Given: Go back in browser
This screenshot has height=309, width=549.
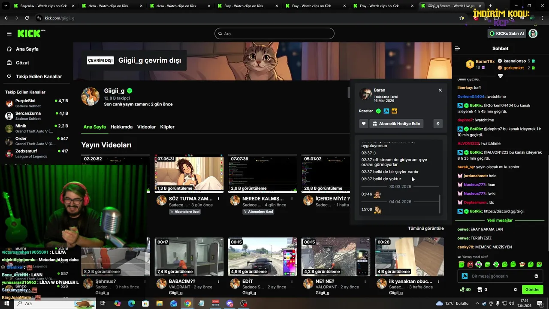Looking at the screenshot, I should click(x=6, y=18).
